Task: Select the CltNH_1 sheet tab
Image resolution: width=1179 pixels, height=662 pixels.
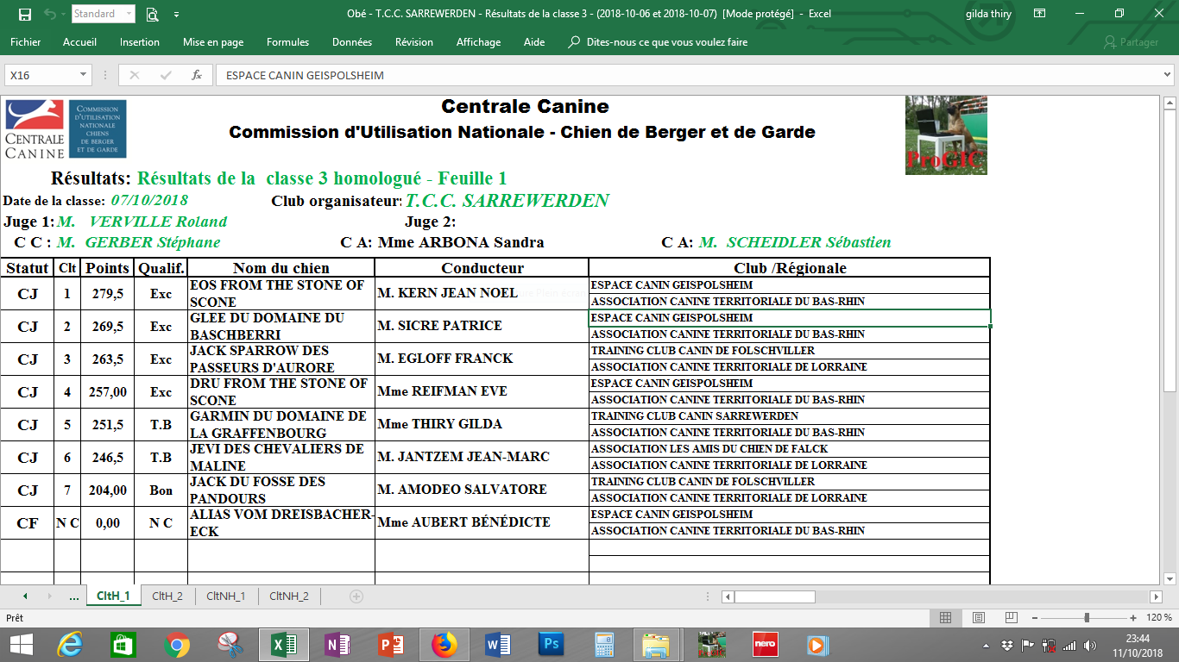Action: click(227, 596)
